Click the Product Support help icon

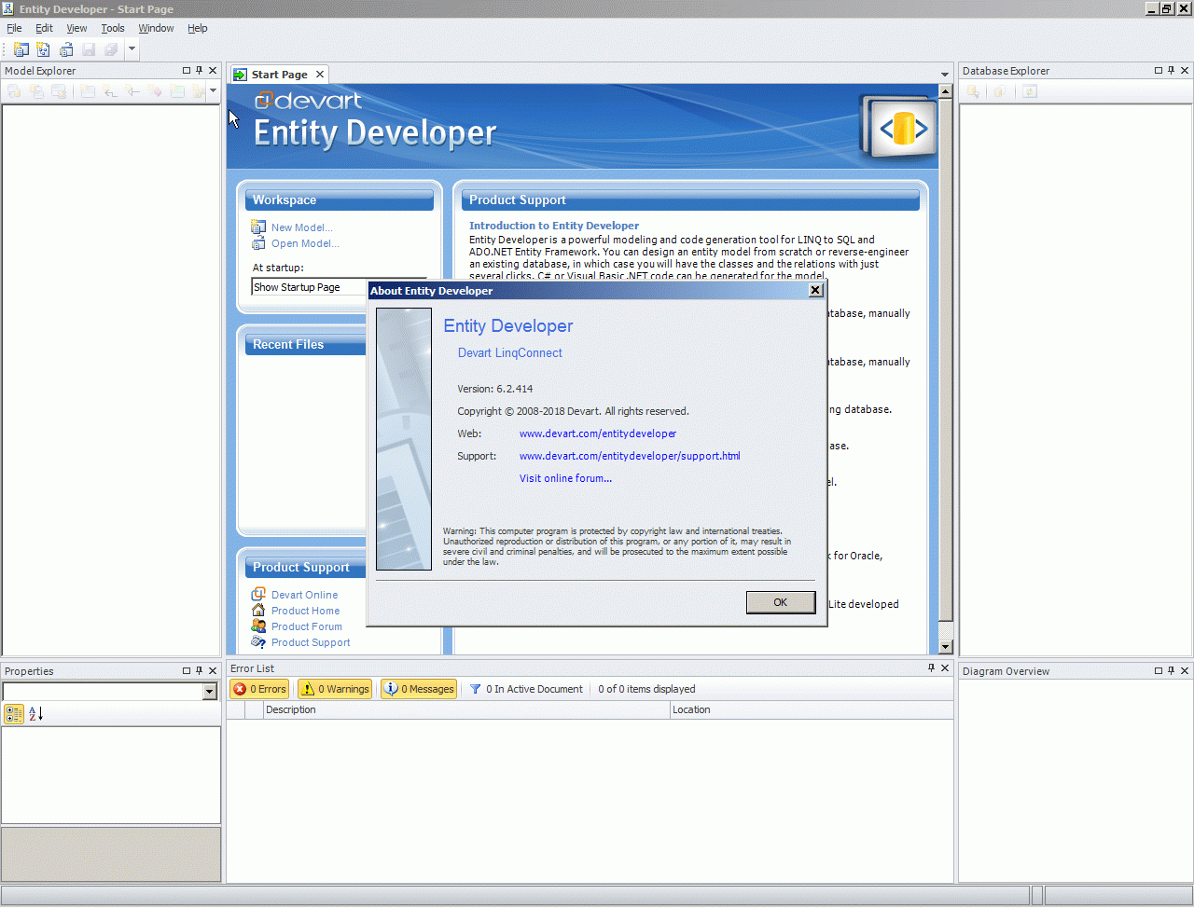tap(258, 642)
